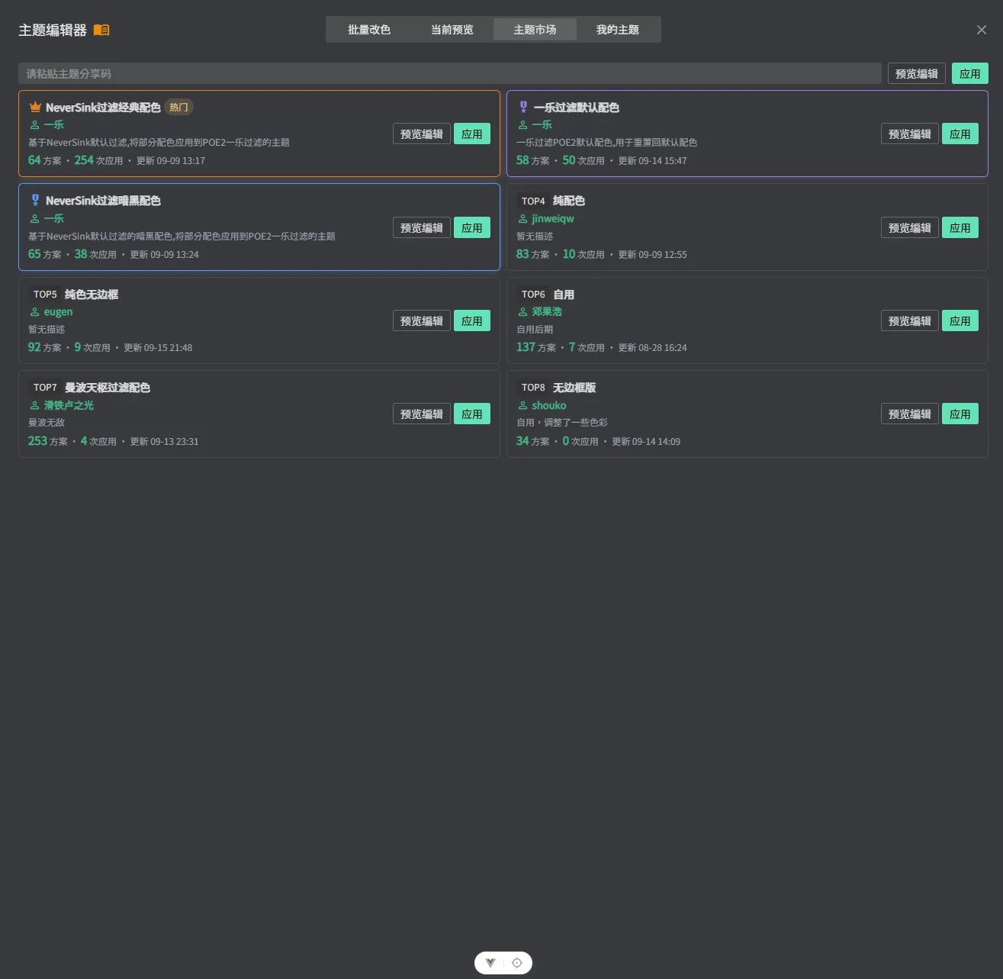Apply the TOP5 纯色无边框 theme
1003x979 pixels.
[472, 320]
